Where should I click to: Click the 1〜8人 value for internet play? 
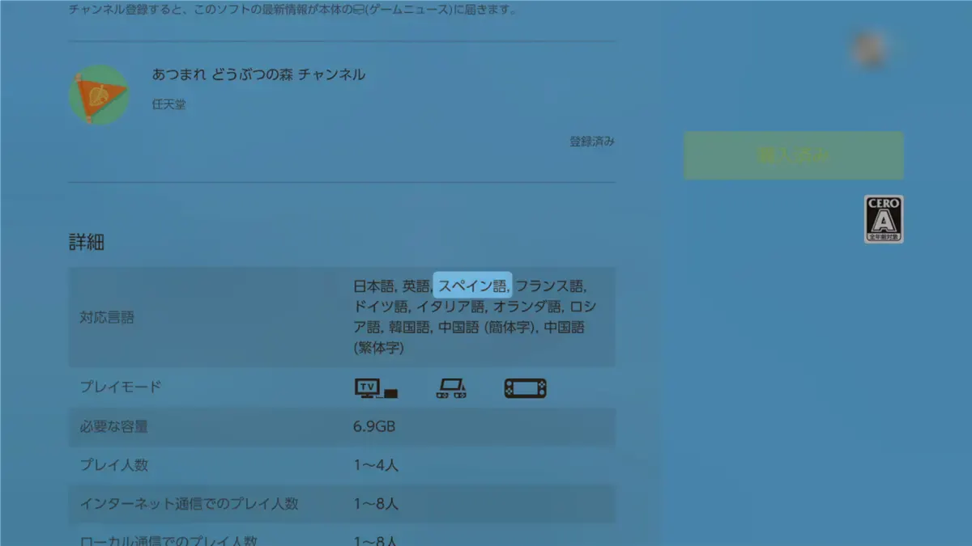coord(376,504)
